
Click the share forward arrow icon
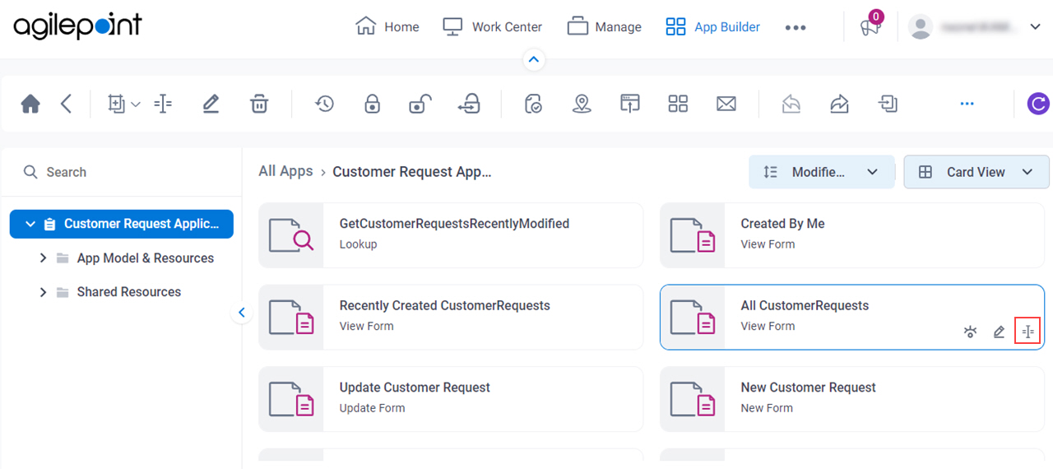coord(839,104)
